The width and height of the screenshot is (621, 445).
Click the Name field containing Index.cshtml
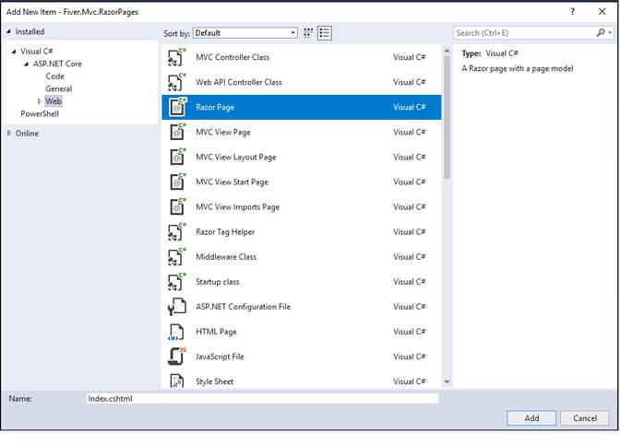(262, 398)
